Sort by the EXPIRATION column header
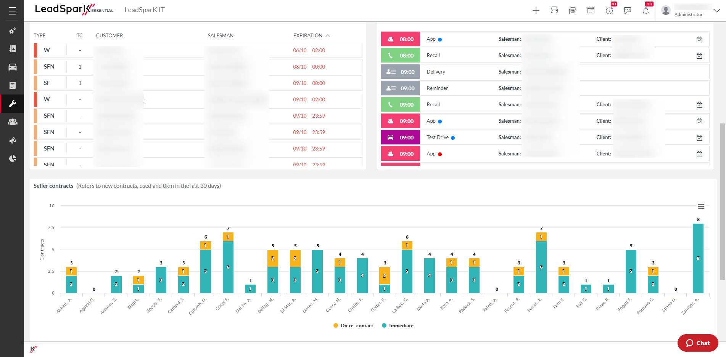 point(308,35)
